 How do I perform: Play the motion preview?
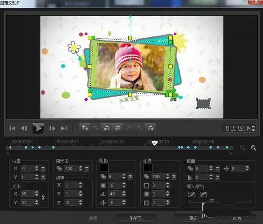[38, 128]
